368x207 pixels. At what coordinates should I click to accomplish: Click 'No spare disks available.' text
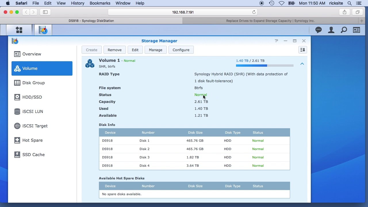click(x=122, y=194)
